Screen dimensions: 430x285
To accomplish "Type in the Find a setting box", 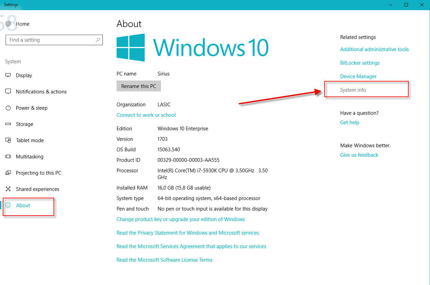I will [x=51, y=40].
